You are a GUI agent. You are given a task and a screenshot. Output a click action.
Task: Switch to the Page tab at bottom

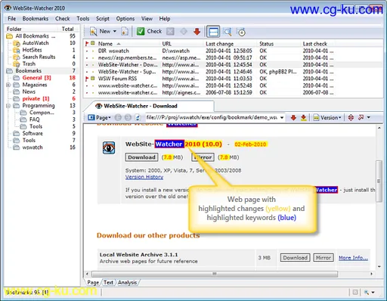coord(93,283)
